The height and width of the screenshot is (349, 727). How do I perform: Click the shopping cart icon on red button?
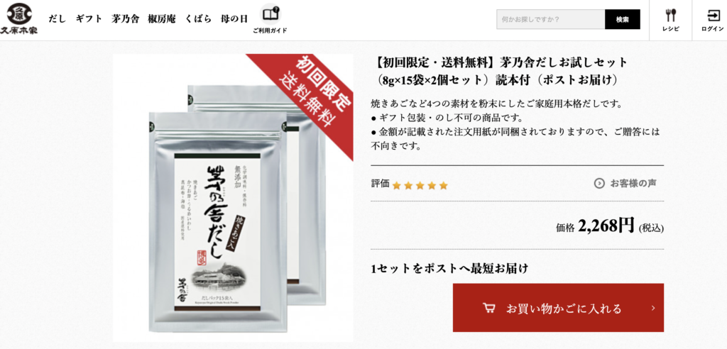point(488,309)
